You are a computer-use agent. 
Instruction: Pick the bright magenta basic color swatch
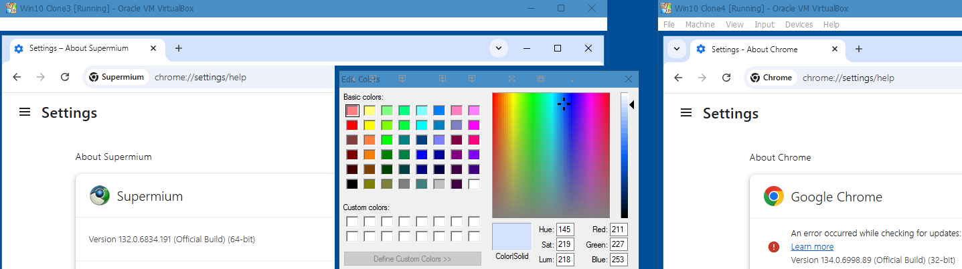pos(474,125)
